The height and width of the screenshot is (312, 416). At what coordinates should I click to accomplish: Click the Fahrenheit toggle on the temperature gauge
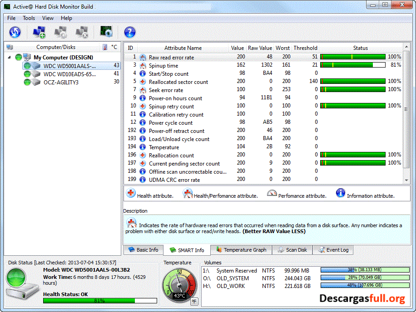[194, 301]
